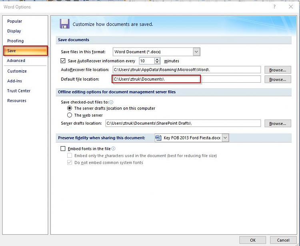Click the Word document icon in dropdown
300x246 pixels.
point(158,138)
